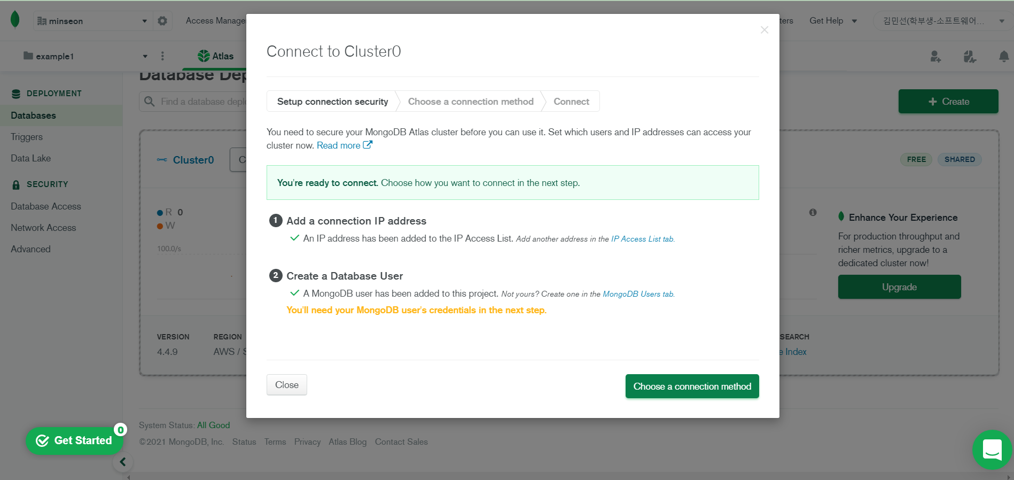Click the MongoDB leaf logo

point(15,20)
